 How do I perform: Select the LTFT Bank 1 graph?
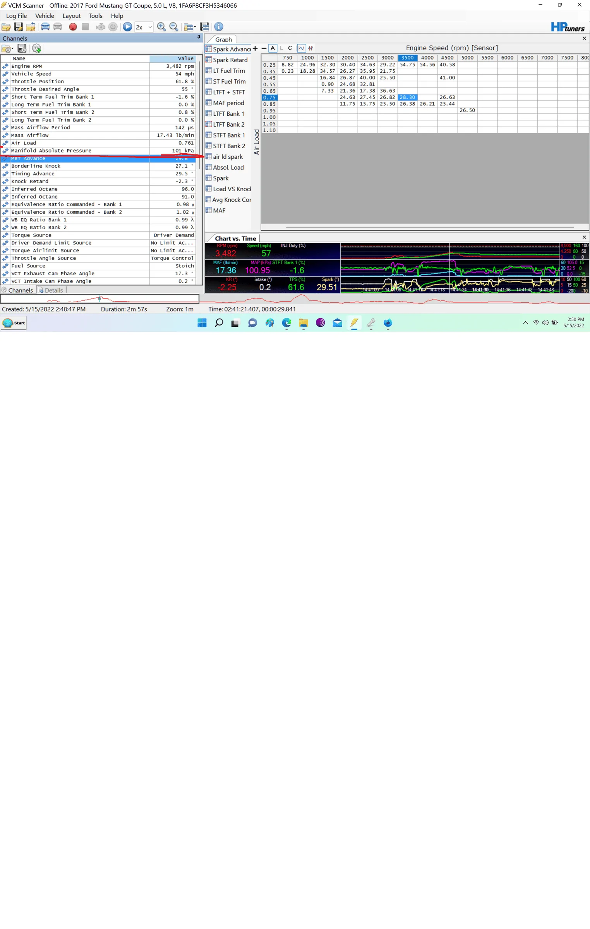click(x=225, y=114)
